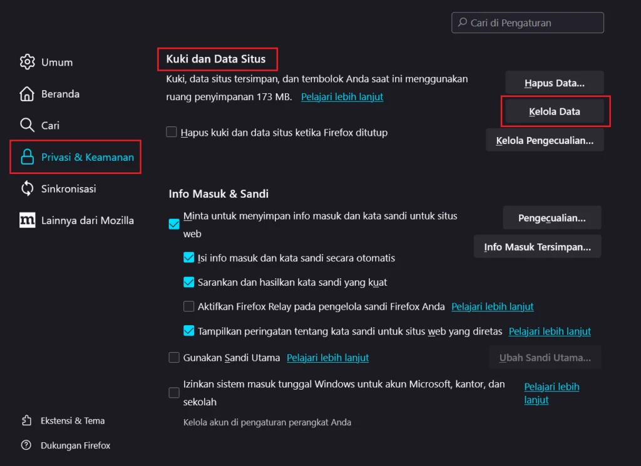The width and height of the screenshot is (641, 466).
Task: Click the Sinkronisasi sync arrows icon
Action: tap(27, 188)
